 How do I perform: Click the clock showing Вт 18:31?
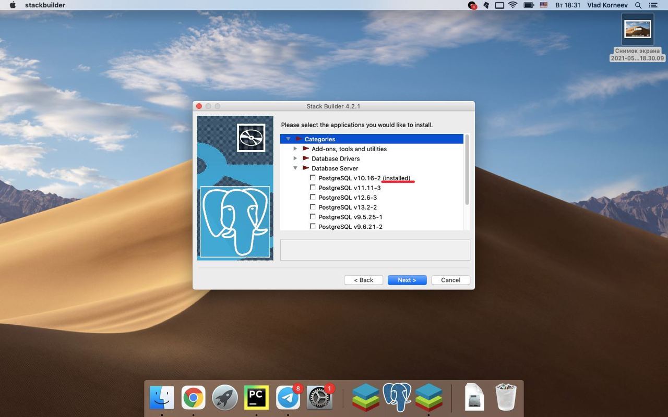click(x=568, y=5)
